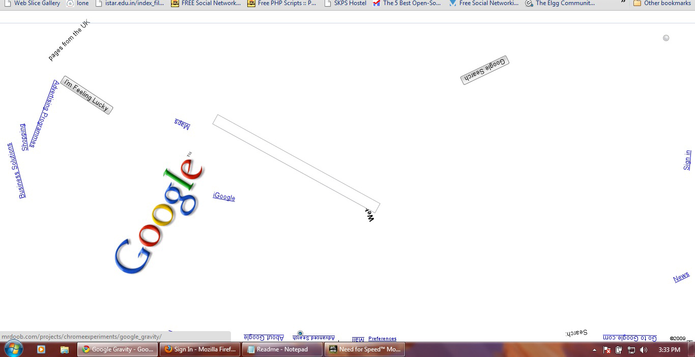Open the pinned Windows Explorer folder icon
This screenshot has width=695, height=357.
coord(65,349)
